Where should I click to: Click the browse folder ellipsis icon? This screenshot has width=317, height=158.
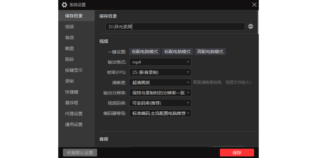point(251,26)
